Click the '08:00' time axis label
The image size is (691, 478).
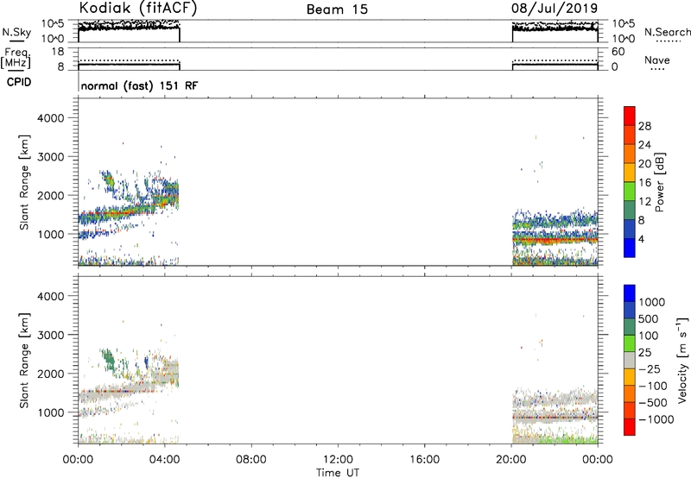pos(251,460)
